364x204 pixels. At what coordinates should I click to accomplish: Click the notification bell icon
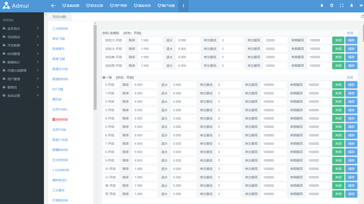click(x=322, y=6)
